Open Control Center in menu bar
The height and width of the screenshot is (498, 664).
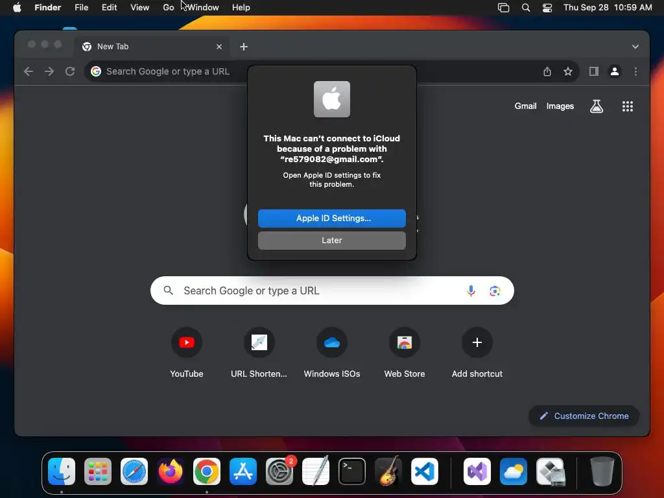[x=547, y=7]
